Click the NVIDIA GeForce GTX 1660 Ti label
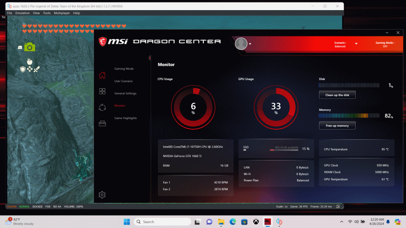Image resolution: width=406 pixels, height=228 pixels. [182, 156]
